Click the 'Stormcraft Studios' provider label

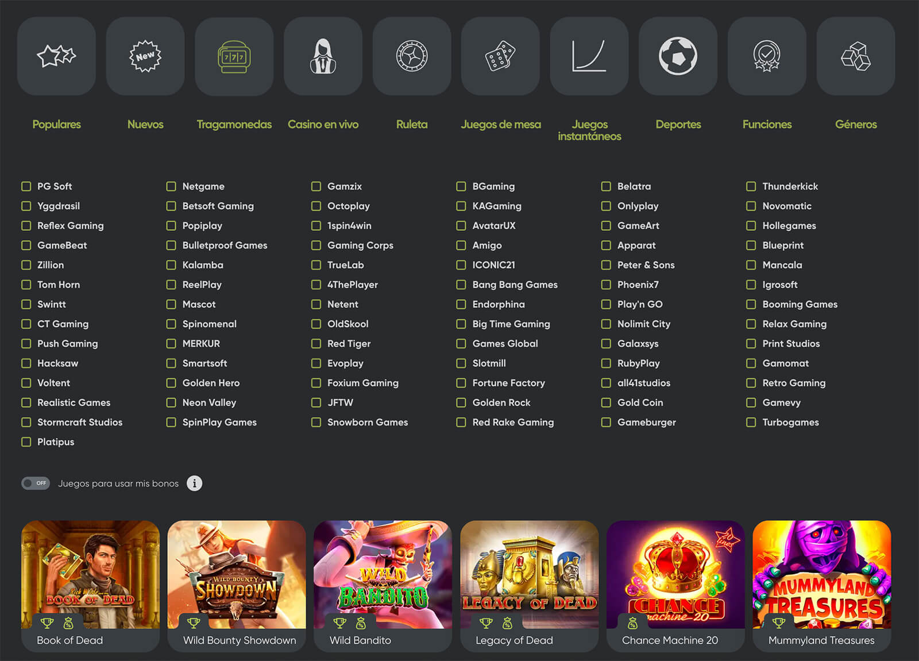[80, 422]
